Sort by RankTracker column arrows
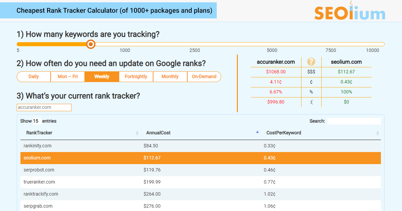The height and width of the screenshot is (211, 402). [x=137, y=133]
